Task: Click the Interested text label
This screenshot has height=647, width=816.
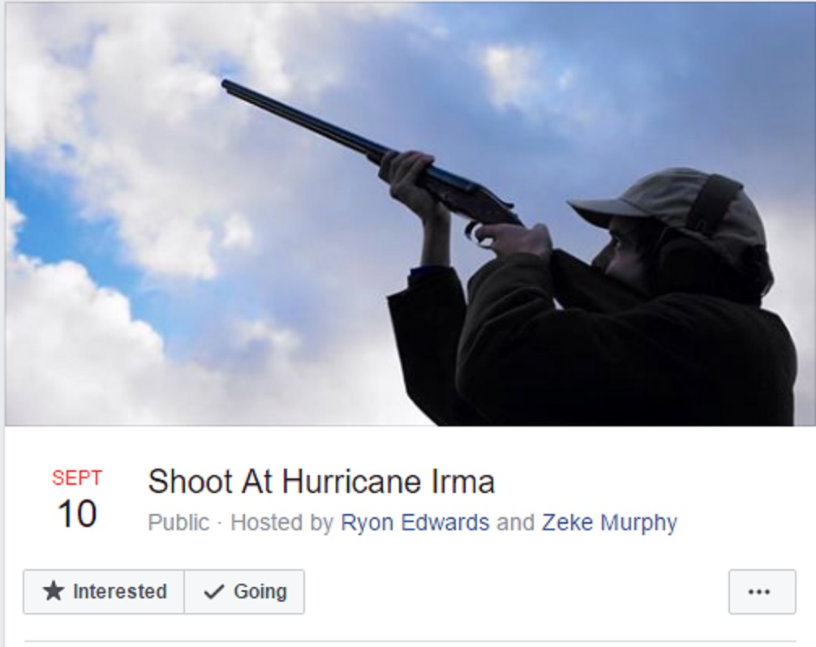Action: coord(120,592)
